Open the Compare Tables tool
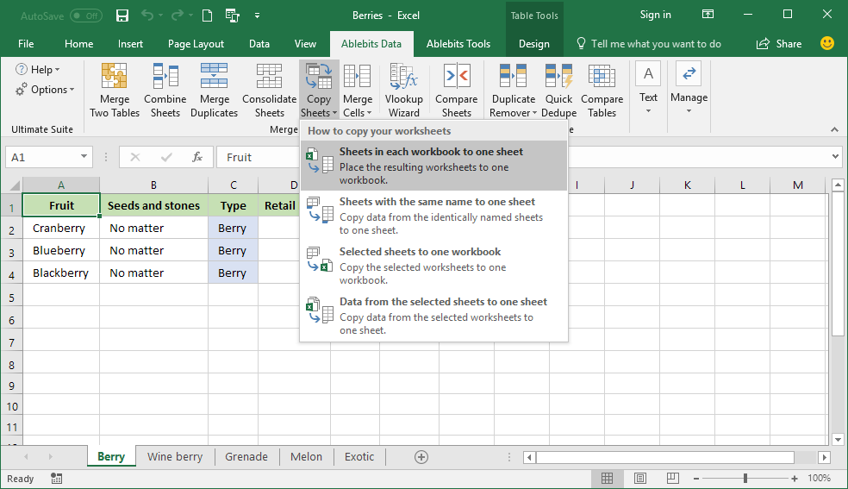 (602, 91)
